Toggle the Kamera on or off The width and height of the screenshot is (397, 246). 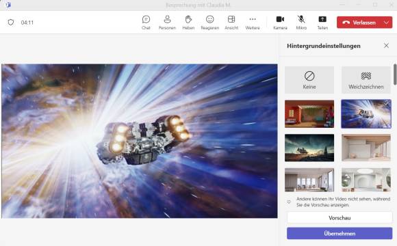click(x=280, y=23)
